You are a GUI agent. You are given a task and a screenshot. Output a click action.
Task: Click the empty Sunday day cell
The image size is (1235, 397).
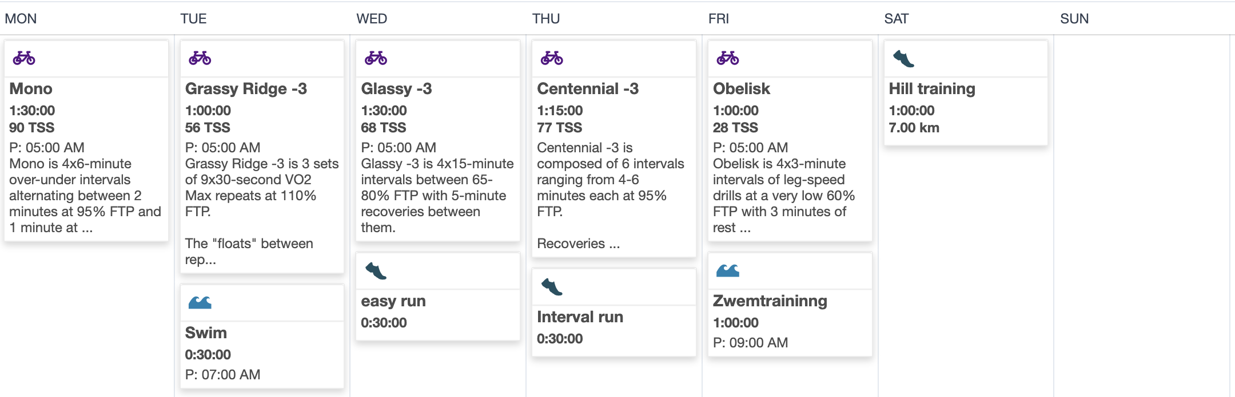1141,216
